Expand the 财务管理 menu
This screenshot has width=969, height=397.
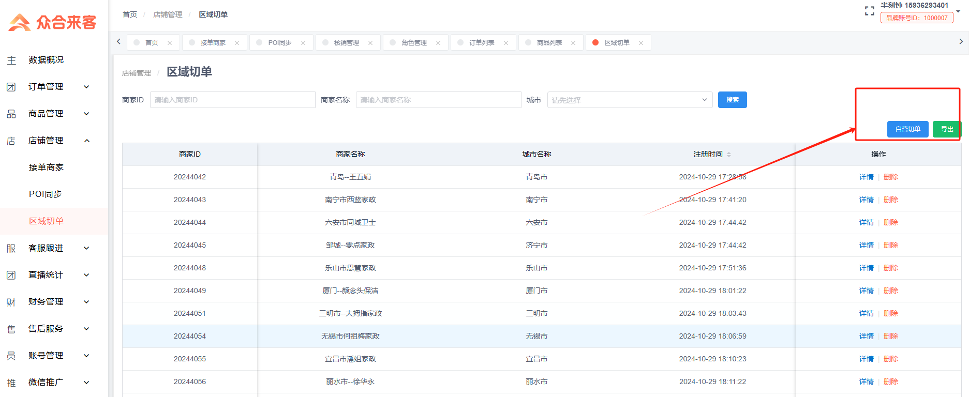coord(87,302)
